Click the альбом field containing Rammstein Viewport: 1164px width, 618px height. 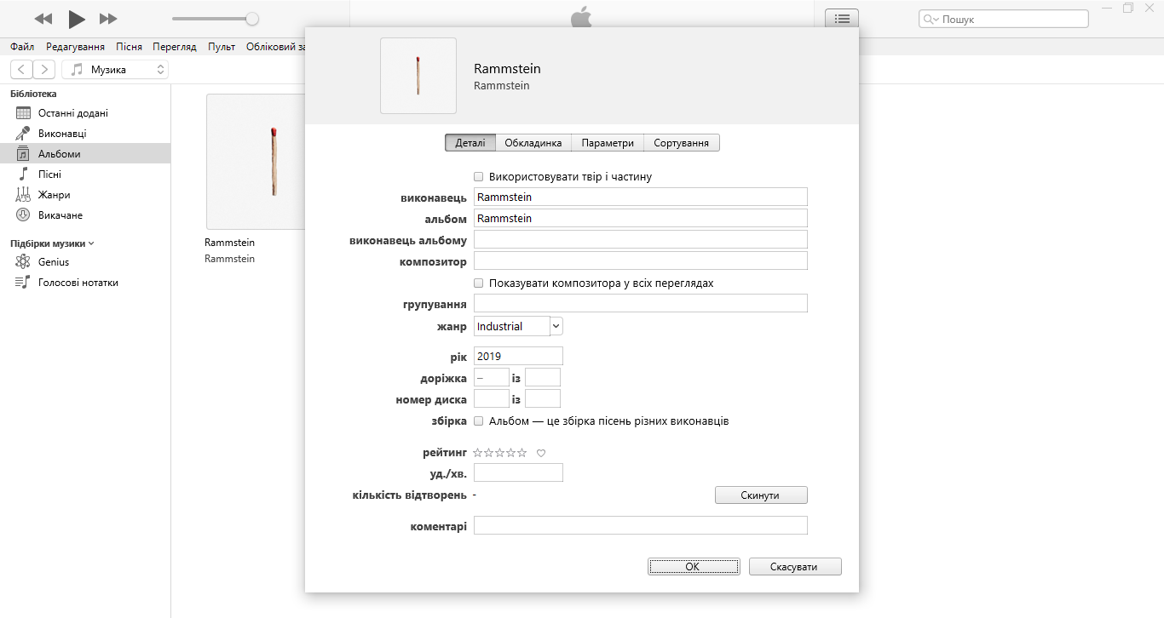[641, 219]
